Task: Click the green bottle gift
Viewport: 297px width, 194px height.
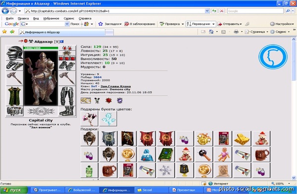Action: point(89,170)
